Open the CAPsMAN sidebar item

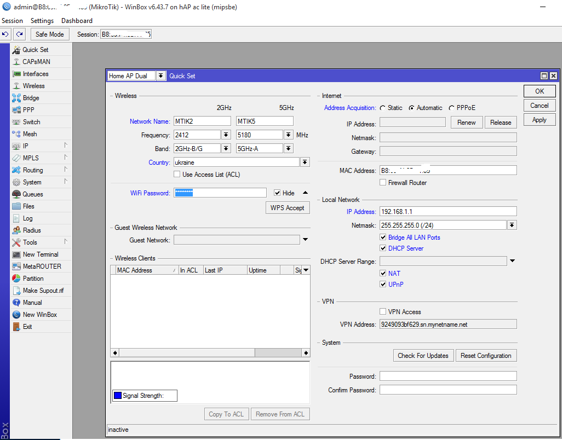tap(41, 62)
